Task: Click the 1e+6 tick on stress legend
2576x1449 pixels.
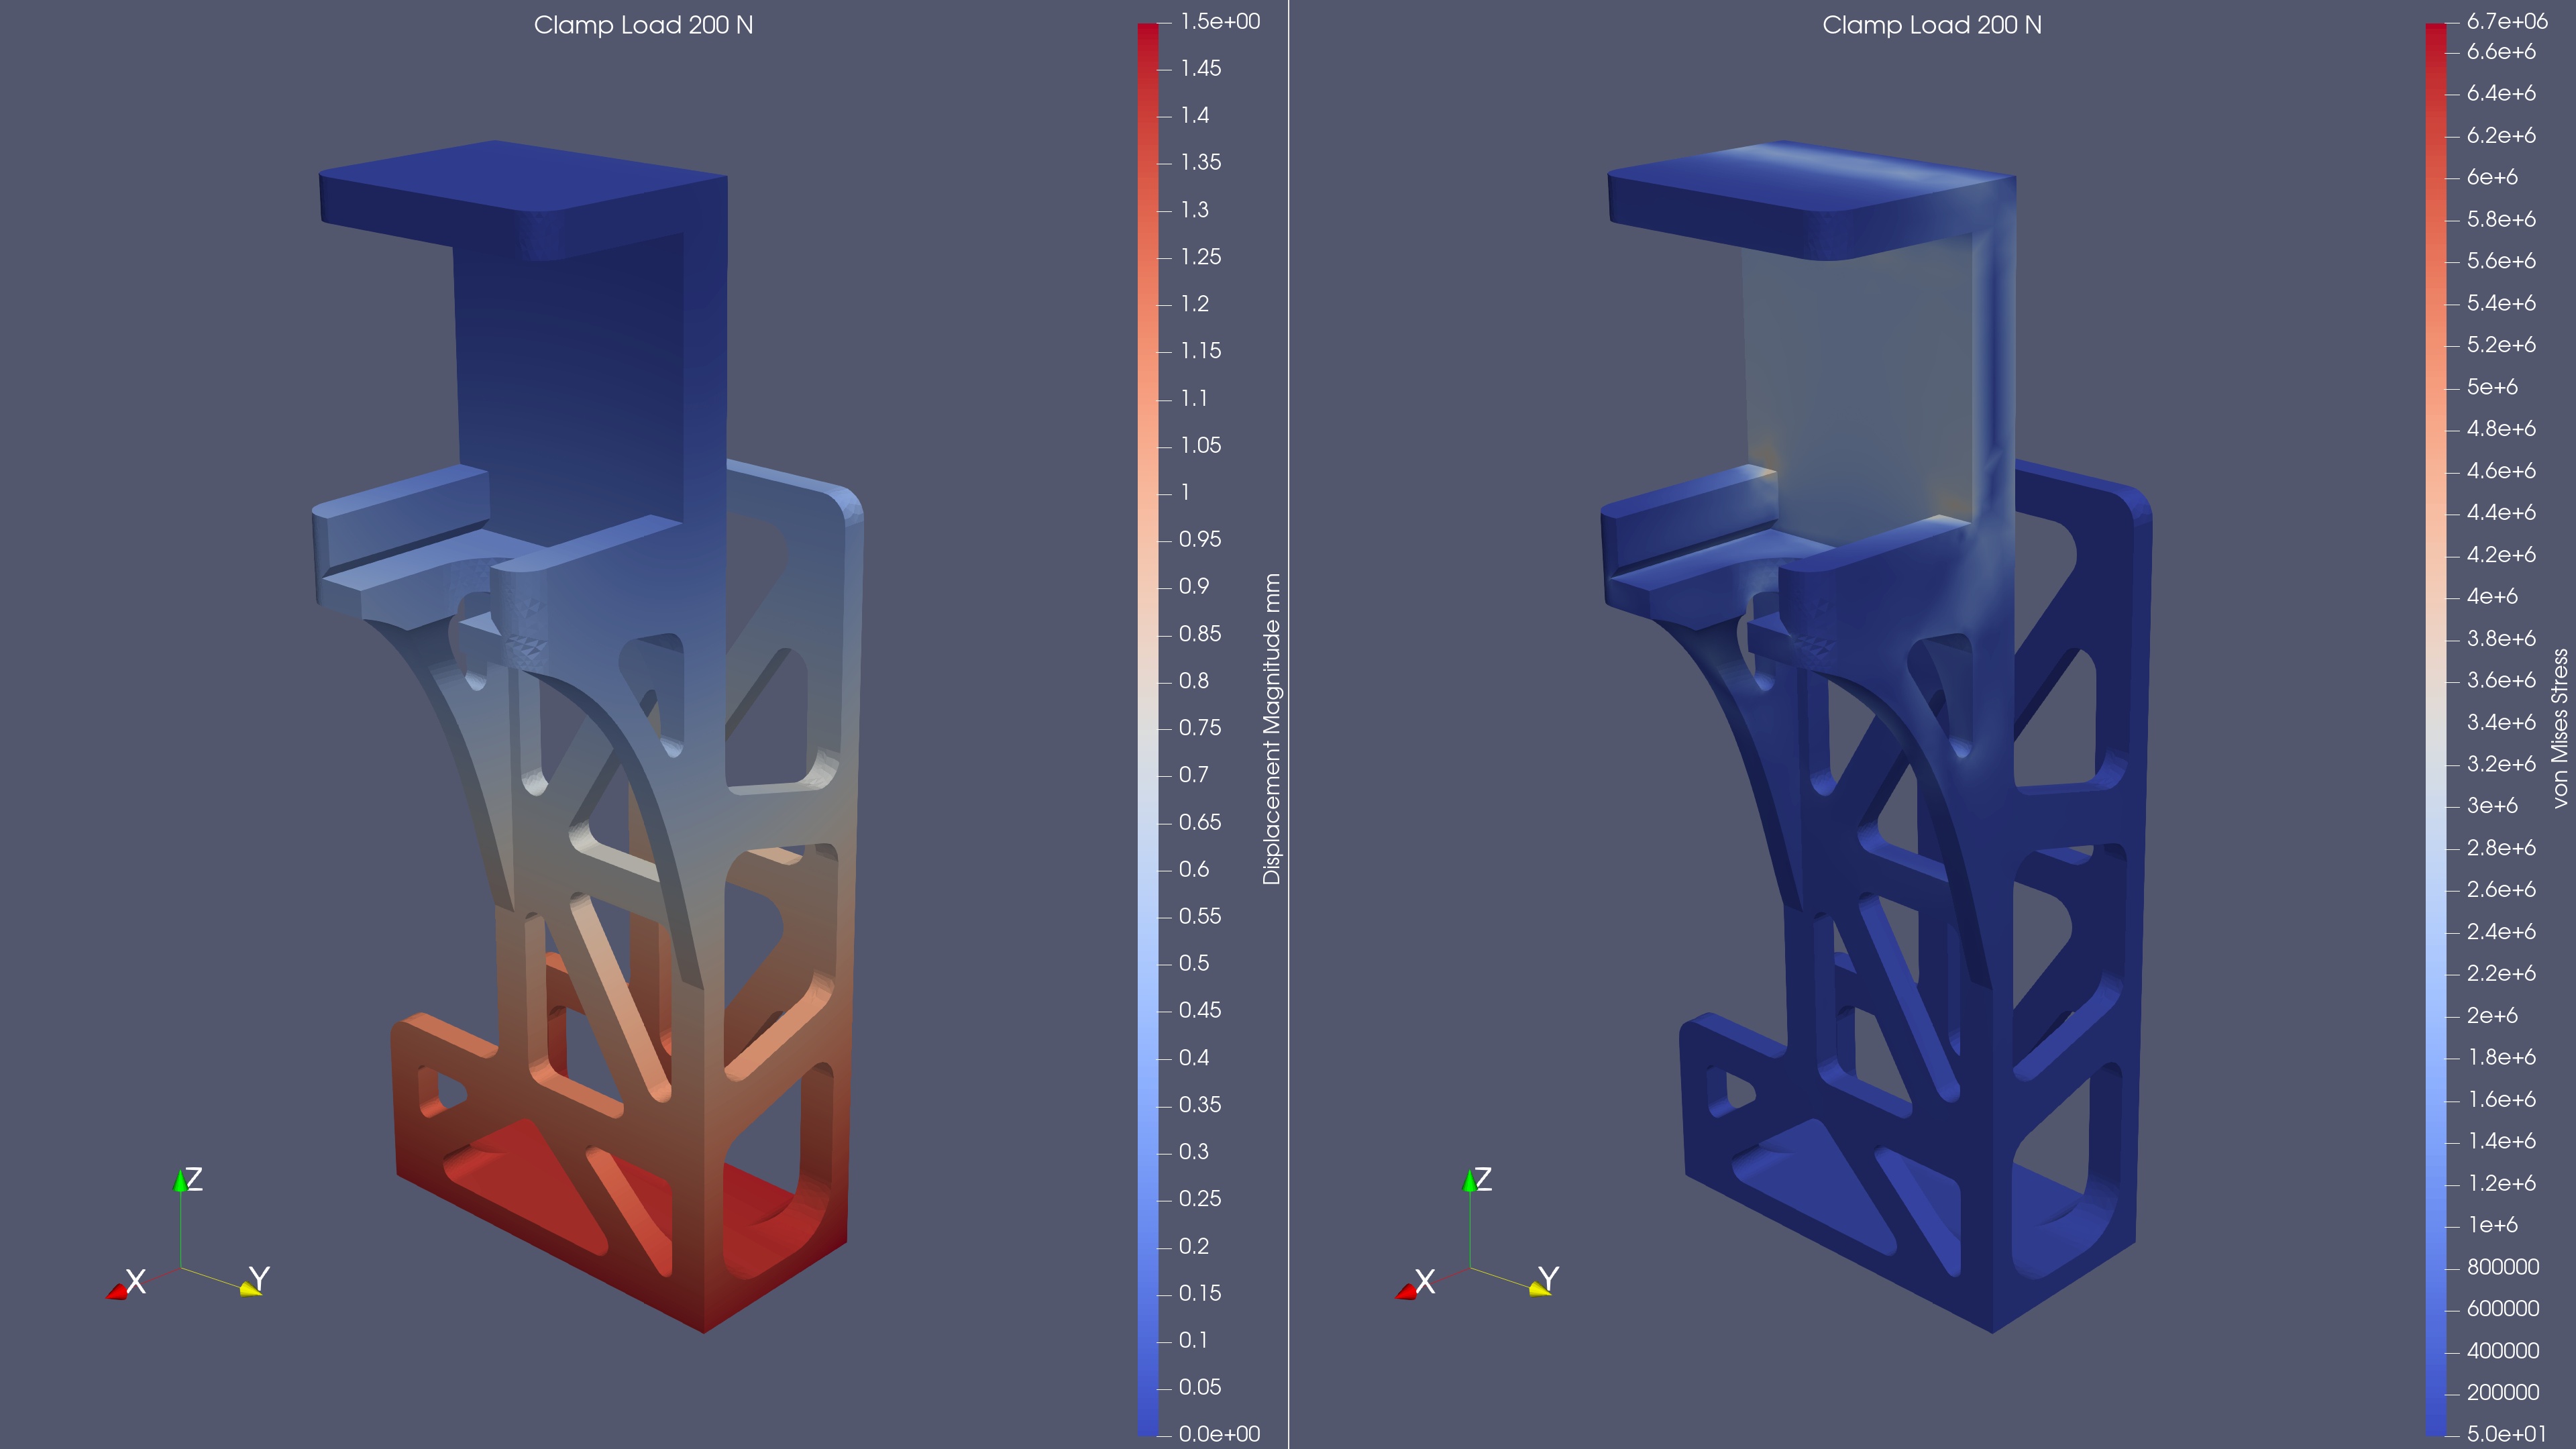Action: [x=2493, y=1225]
